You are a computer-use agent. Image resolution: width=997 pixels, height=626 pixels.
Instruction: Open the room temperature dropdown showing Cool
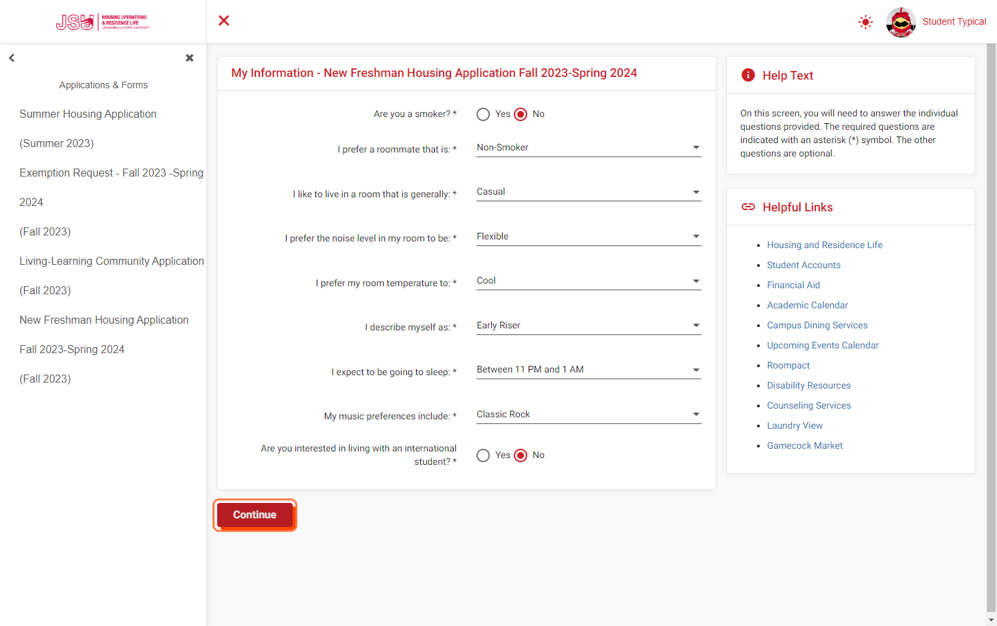(x=589, y=281)
